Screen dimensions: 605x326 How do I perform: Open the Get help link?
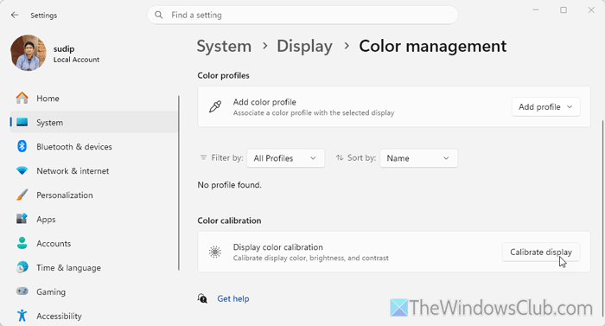(x=233, y=298)
